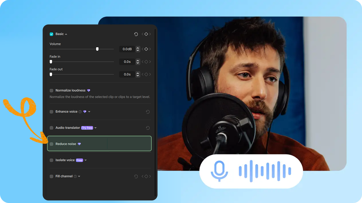The height and width of the screenshot is (203, 362).
Task: Click the keyframe diamond beside Fade out
Action: point(146,74)
